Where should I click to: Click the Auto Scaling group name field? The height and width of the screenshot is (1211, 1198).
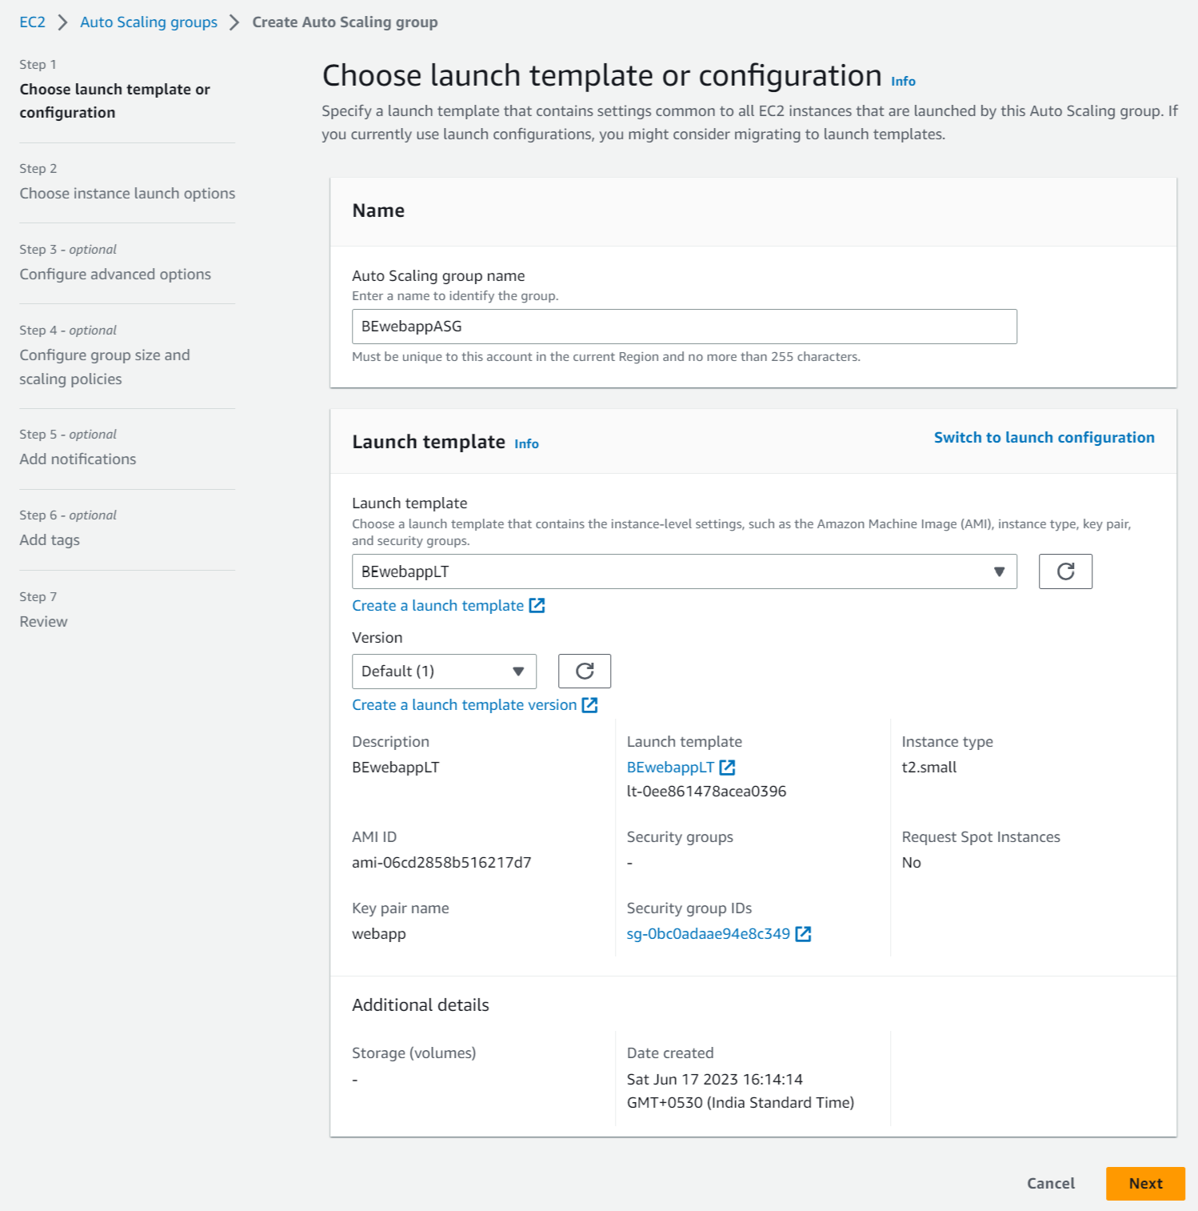684,327
